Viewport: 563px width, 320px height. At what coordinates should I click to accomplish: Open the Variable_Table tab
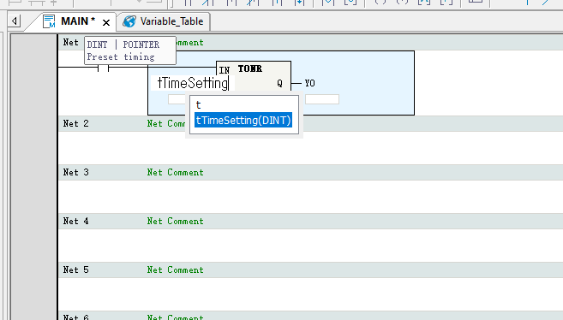pyautogui.click(x=171, y=21)
